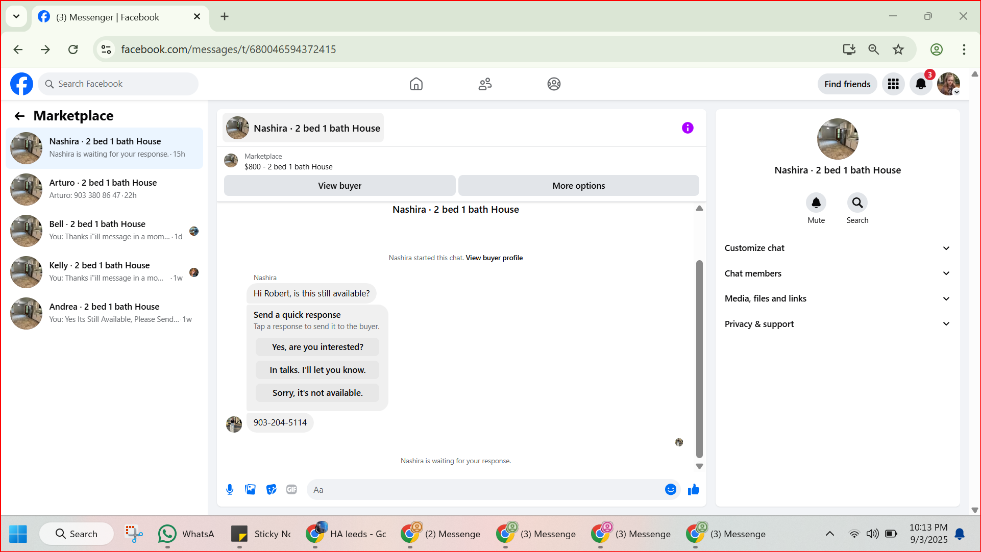Go back using Marketplace back arrow
981x552 pixels.
(19, 116)
